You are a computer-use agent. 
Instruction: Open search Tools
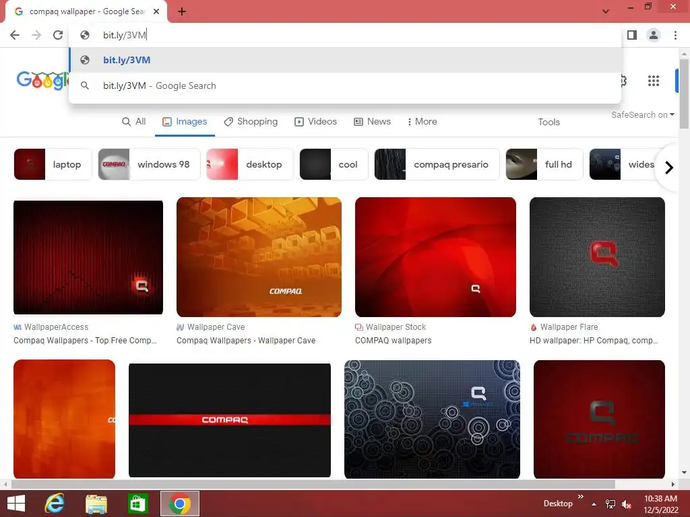click(548, 123)
